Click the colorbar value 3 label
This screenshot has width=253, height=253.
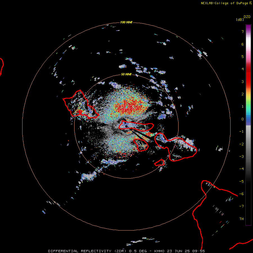click(243, 82)
